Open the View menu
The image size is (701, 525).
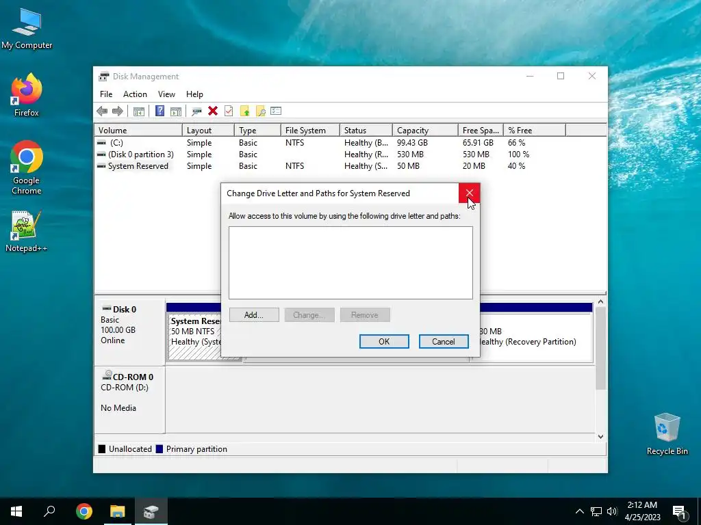(166, 94)
